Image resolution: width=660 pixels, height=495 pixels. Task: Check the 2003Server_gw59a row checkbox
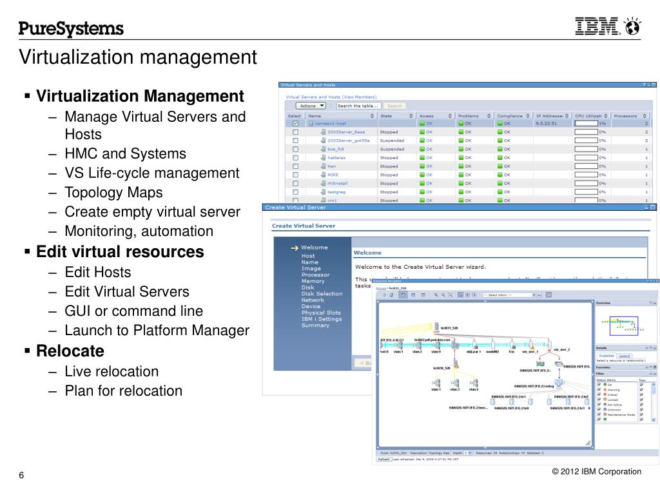[x=295, y=141]
